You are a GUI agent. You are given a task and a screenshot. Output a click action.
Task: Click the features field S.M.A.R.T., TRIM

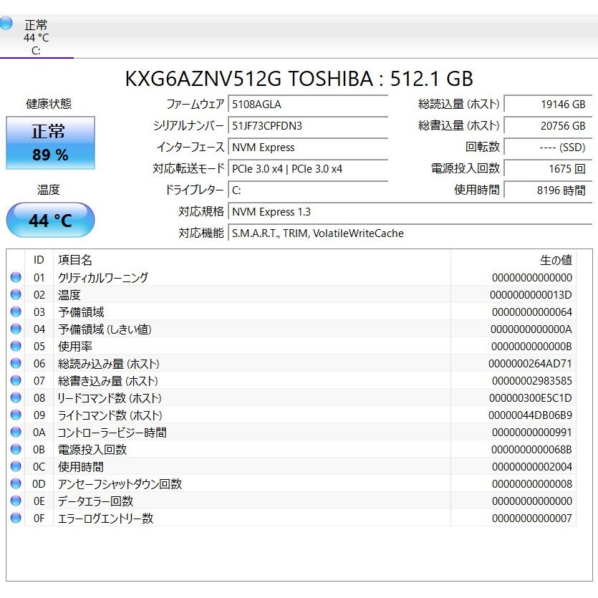[x=410, y=233]
